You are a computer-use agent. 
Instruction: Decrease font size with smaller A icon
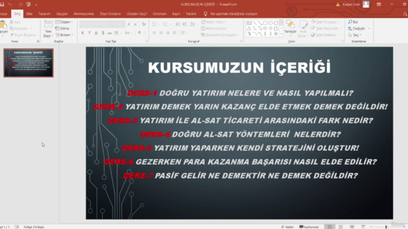point(135,24)
